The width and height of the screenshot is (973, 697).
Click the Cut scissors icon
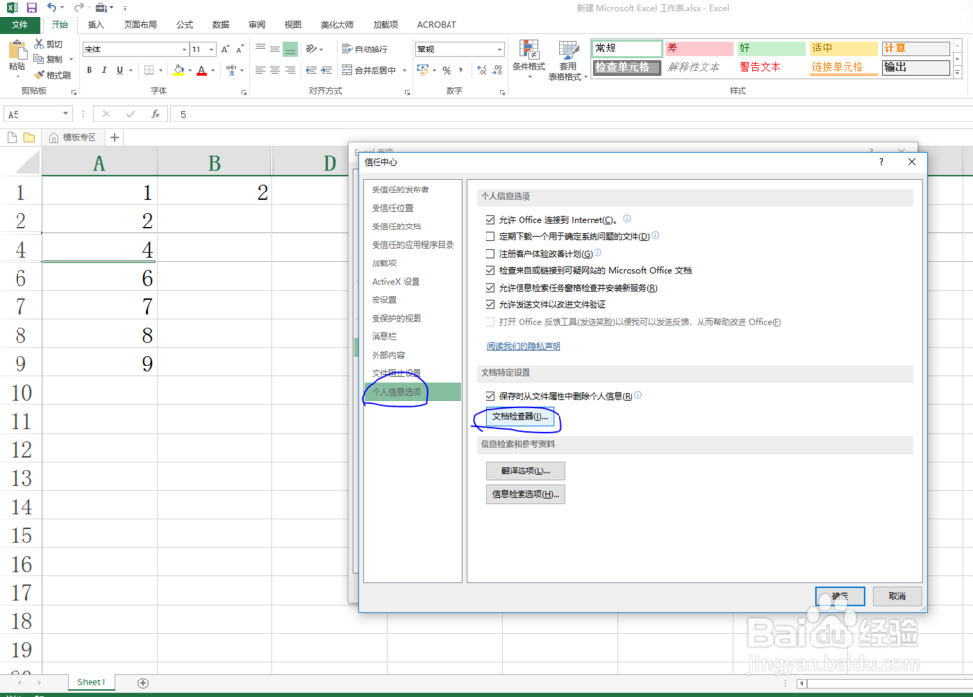click(x=39, y=44)
